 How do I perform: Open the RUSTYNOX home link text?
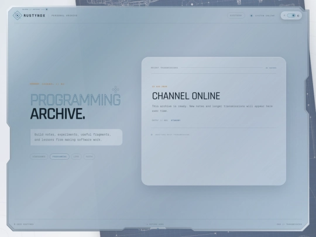pos(35,16)
